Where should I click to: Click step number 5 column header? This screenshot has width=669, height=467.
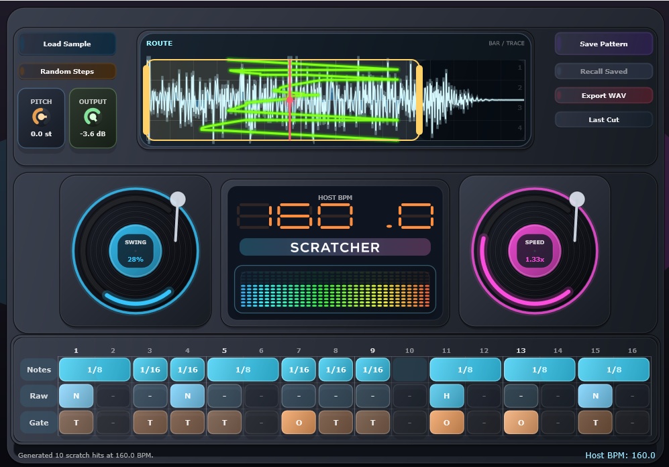pyautogui.click(x=224, y=350)
